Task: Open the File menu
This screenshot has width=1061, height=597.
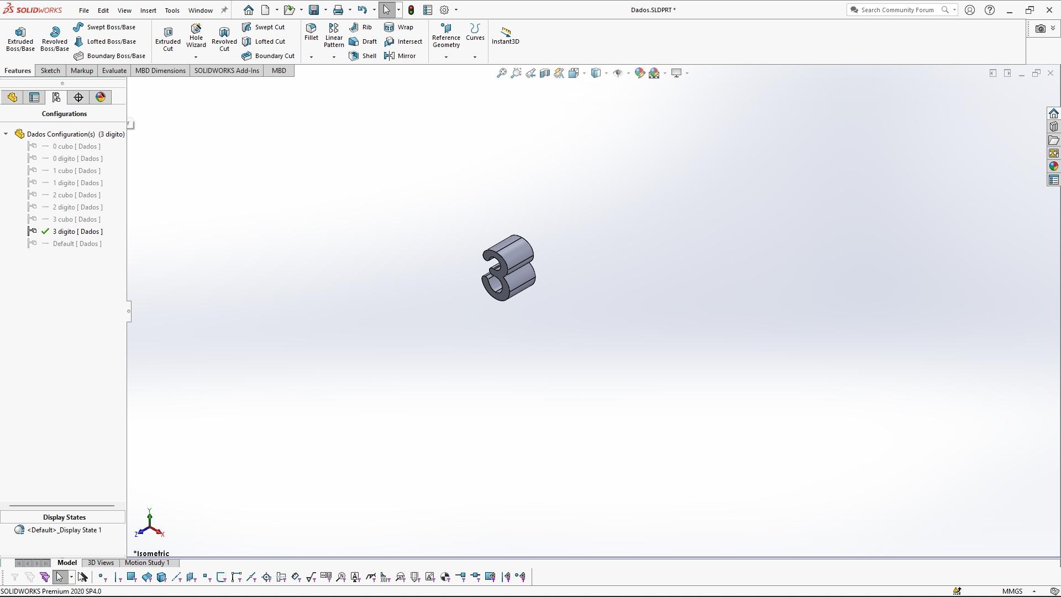Action: (84, 11)
